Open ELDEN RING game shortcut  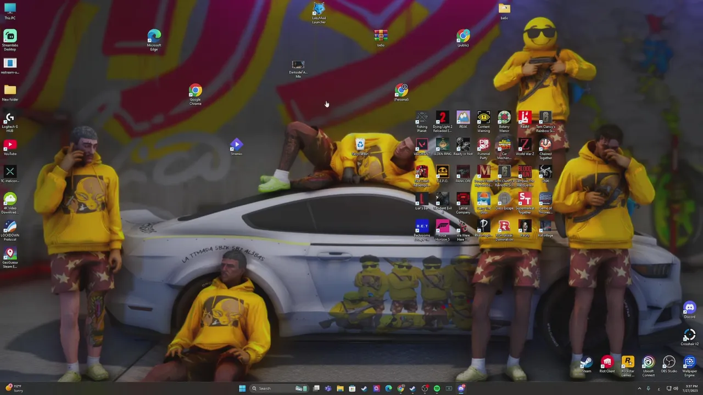(442, 147)
